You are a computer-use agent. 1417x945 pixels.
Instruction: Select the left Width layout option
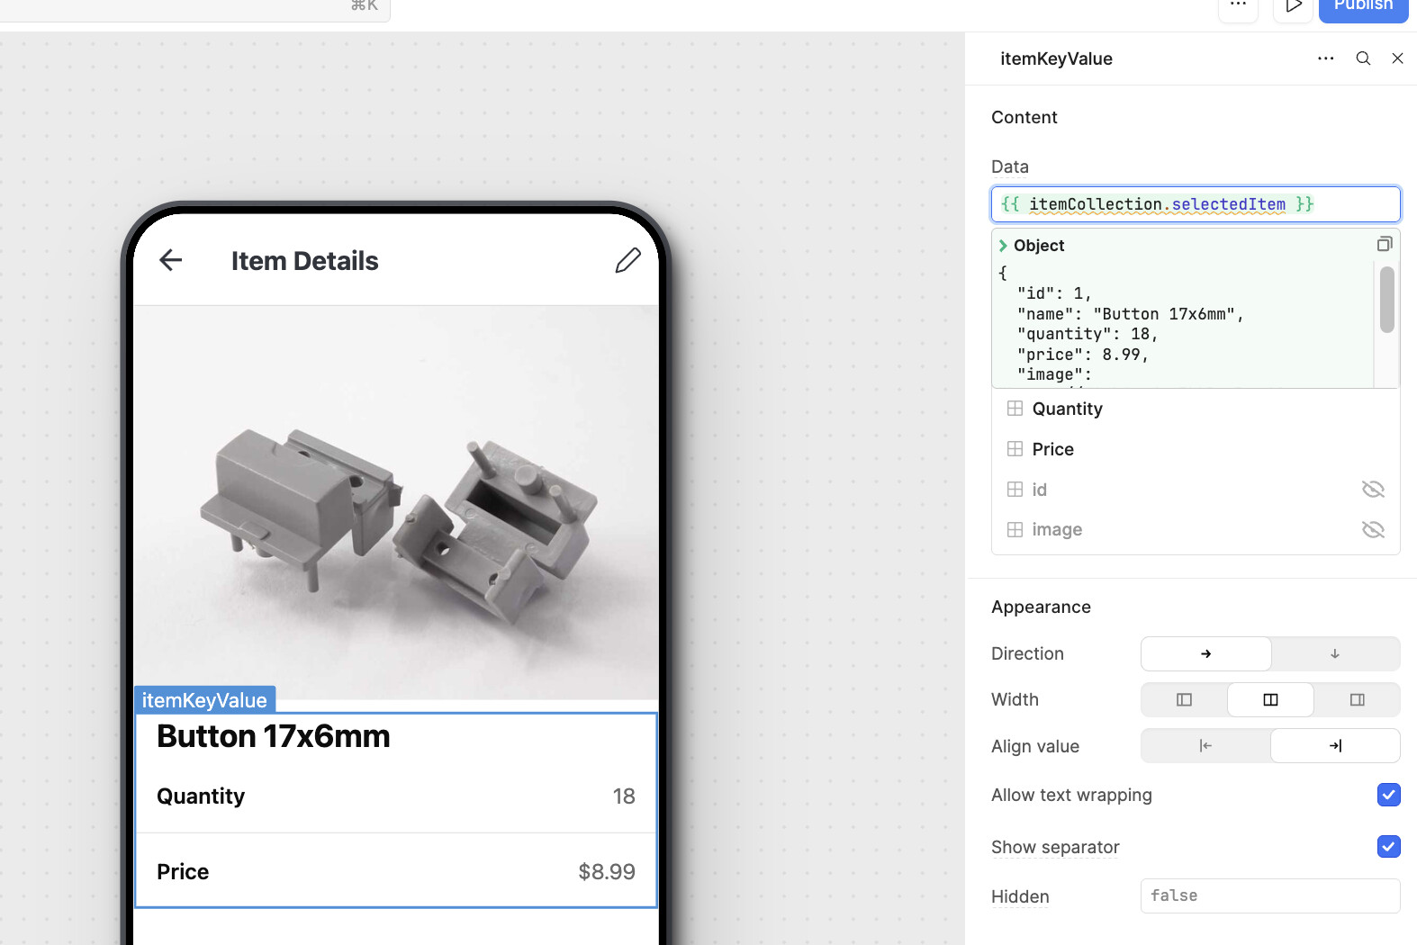[1184, 700]
